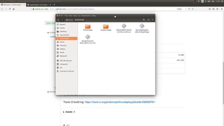The width and height of the screenshot is (224, 126).
Task: Open the battery indicator in top panel
Action: click(209, 1)
